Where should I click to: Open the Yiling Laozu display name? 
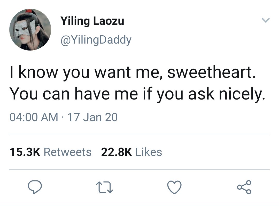(92, 21)
